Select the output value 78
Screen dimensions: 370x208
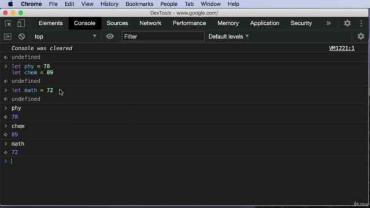tap(14, 117)
